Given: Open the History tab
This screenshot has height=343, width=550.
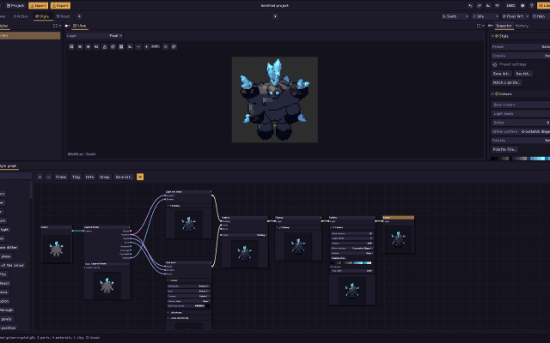Looking at the screenshot, I should coord(522,26).
